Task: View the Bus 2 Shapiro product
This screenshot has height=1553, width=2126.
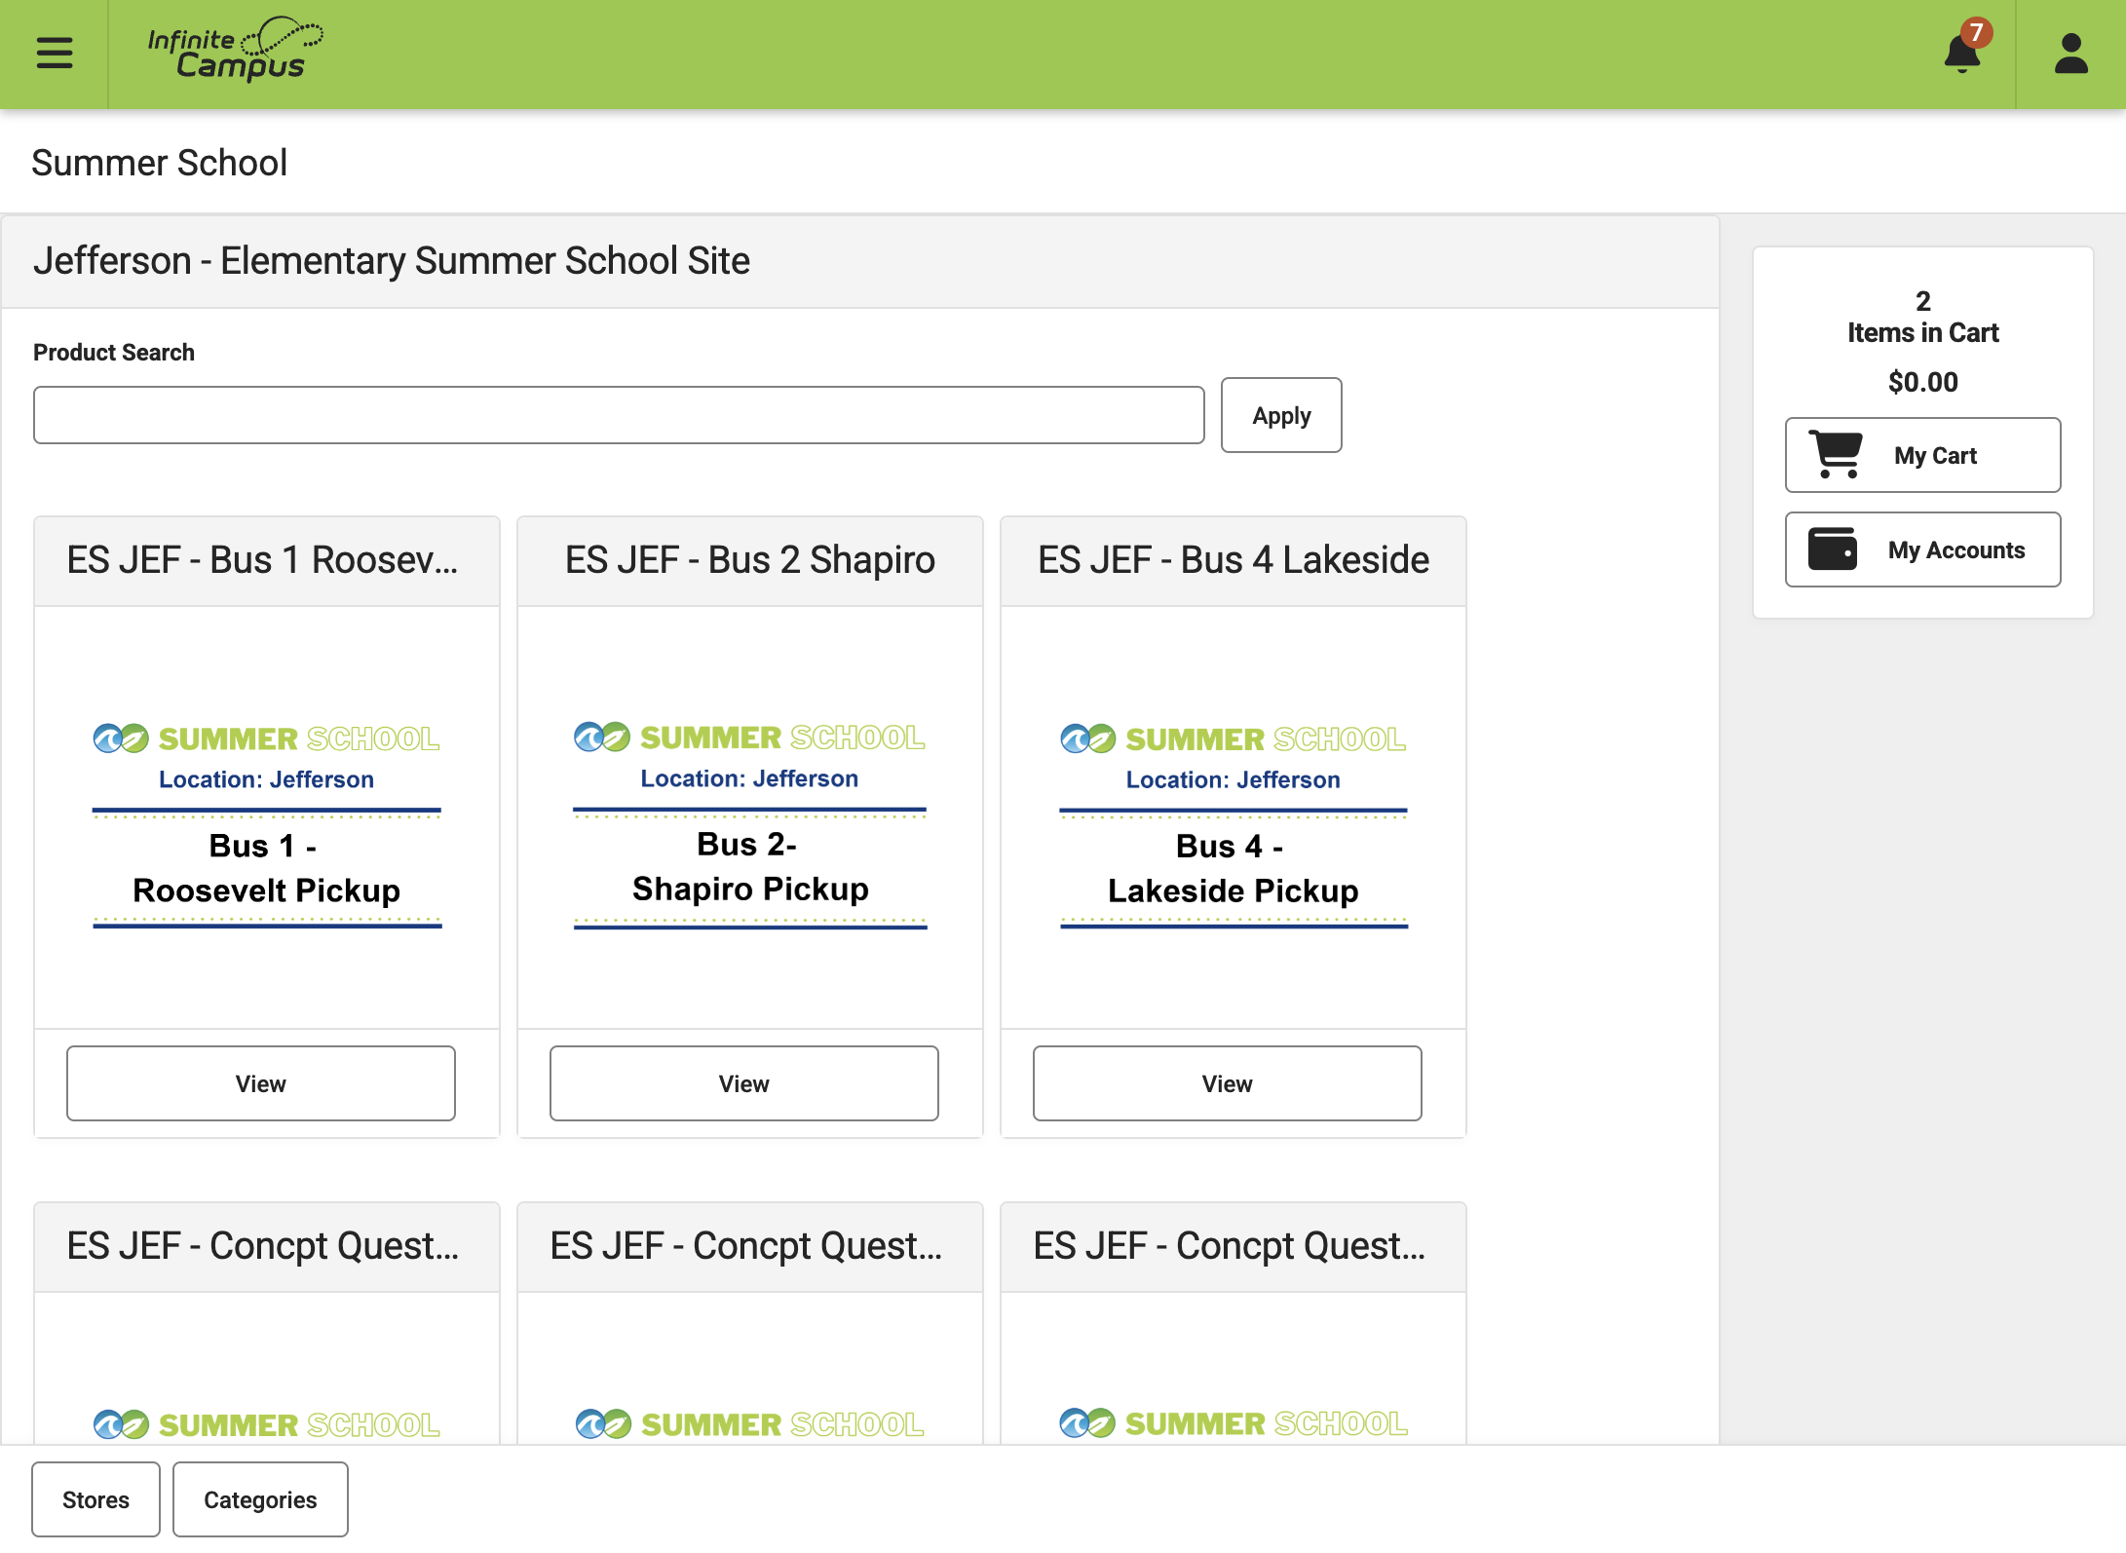Action: pyautogui.click(x=744, y=1083)
